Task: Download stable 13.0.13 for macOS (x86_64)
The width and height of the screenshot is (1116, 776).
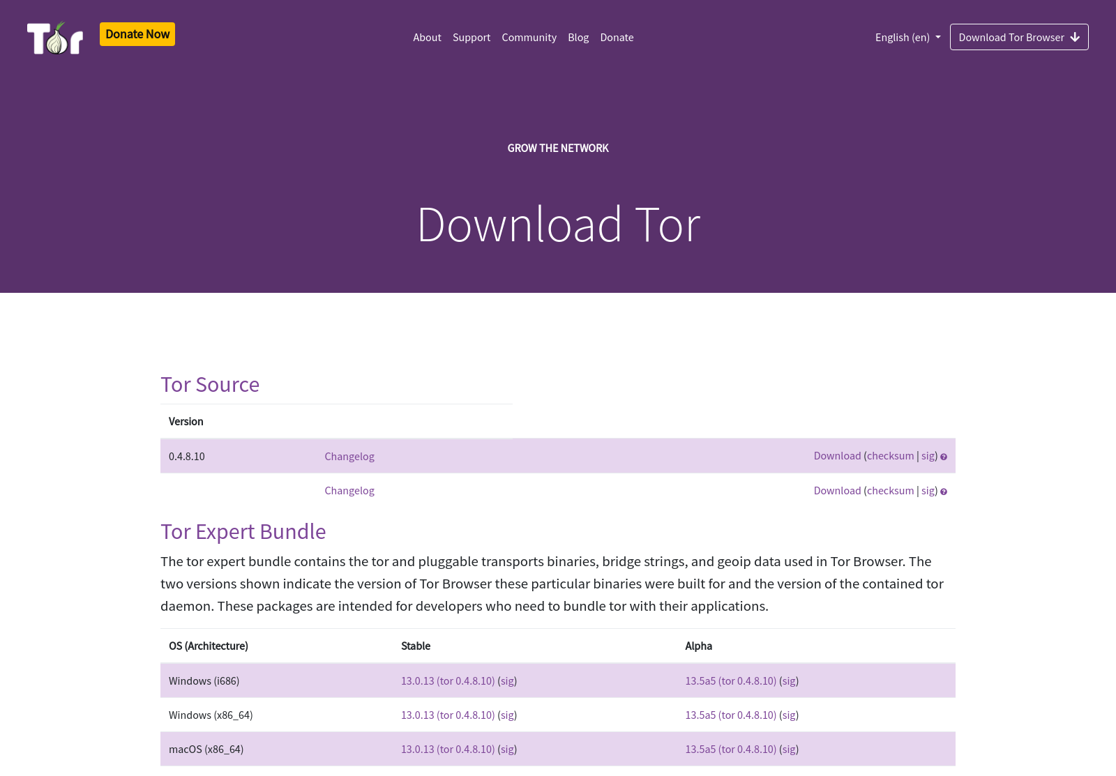Action: (448, 750)
